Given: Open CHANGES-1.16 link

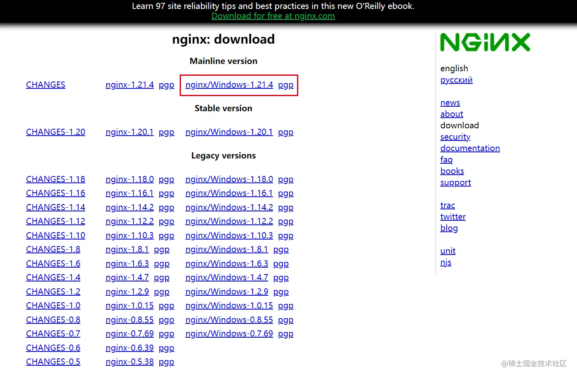Looking at the screenshot, I should tap(55, 193).
